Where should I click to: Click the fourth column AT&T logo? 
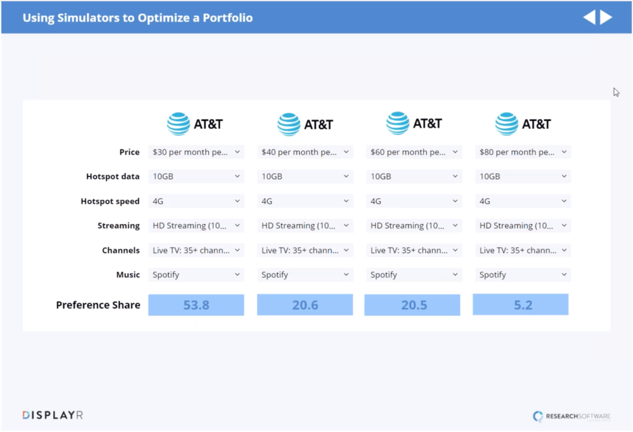click(x=523, y=124)
